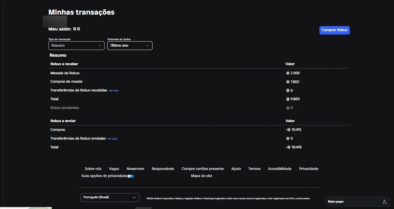Click the chat add-friends icon in Bate-papo bar
This screenshot has height=209, width=394.
(384, 202)
